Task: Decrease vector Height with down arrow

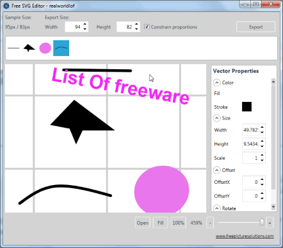Action: 262,147
